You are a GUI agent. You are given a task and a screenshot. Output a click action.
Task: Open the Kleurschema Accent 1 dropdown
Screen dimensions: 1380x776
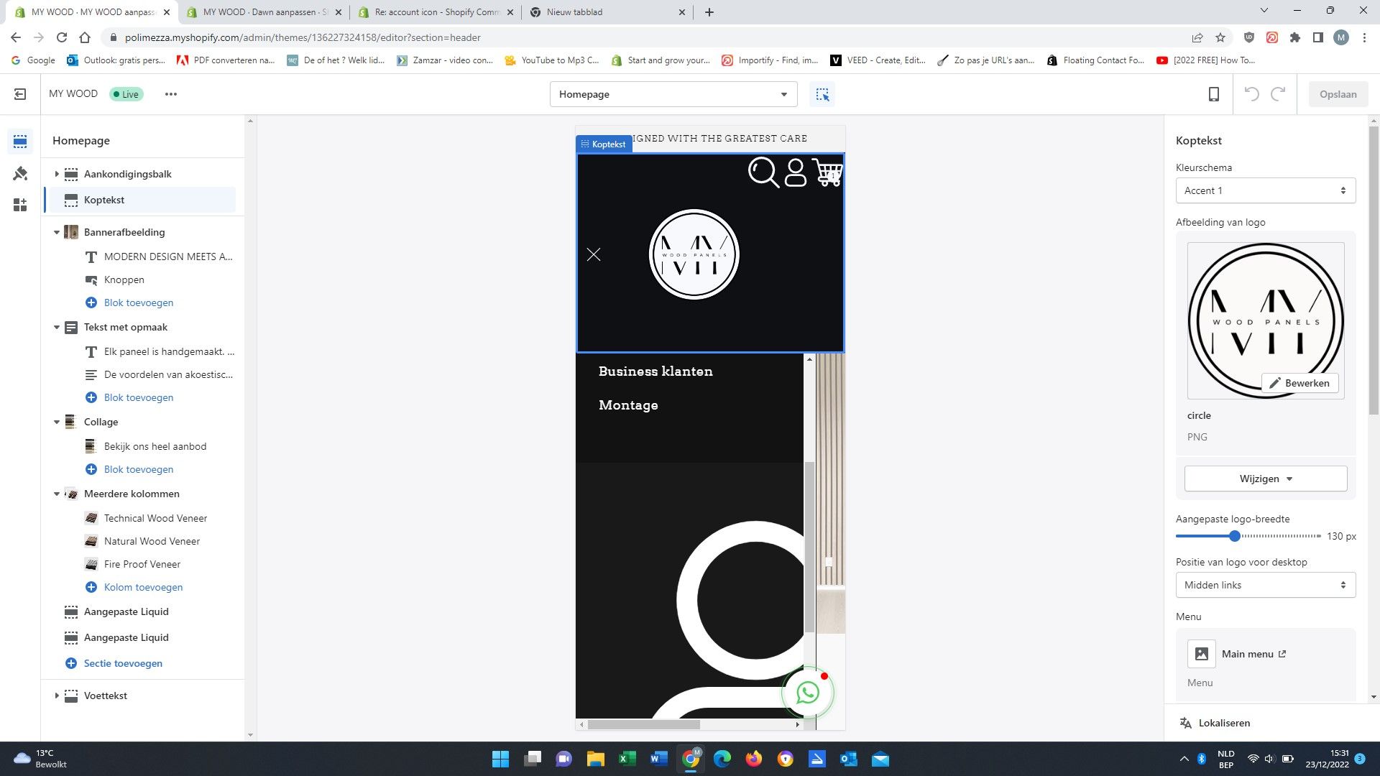[x=1265, y=190]
